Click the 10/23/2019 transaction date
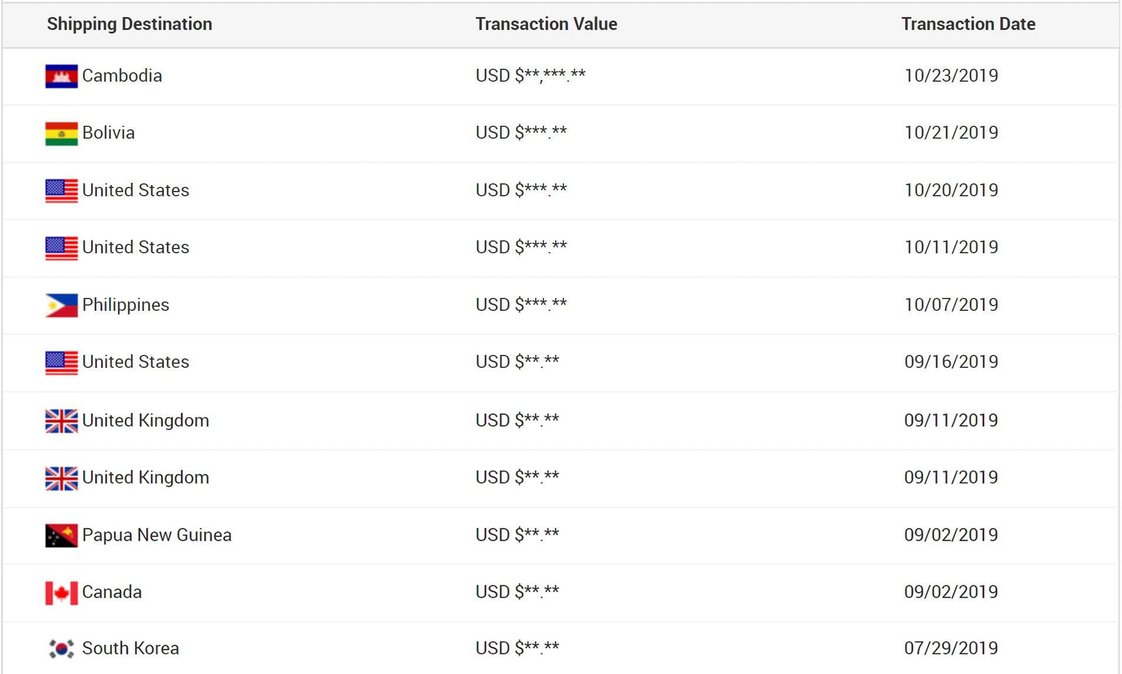The image size is (1122, 674). (951, 76)
